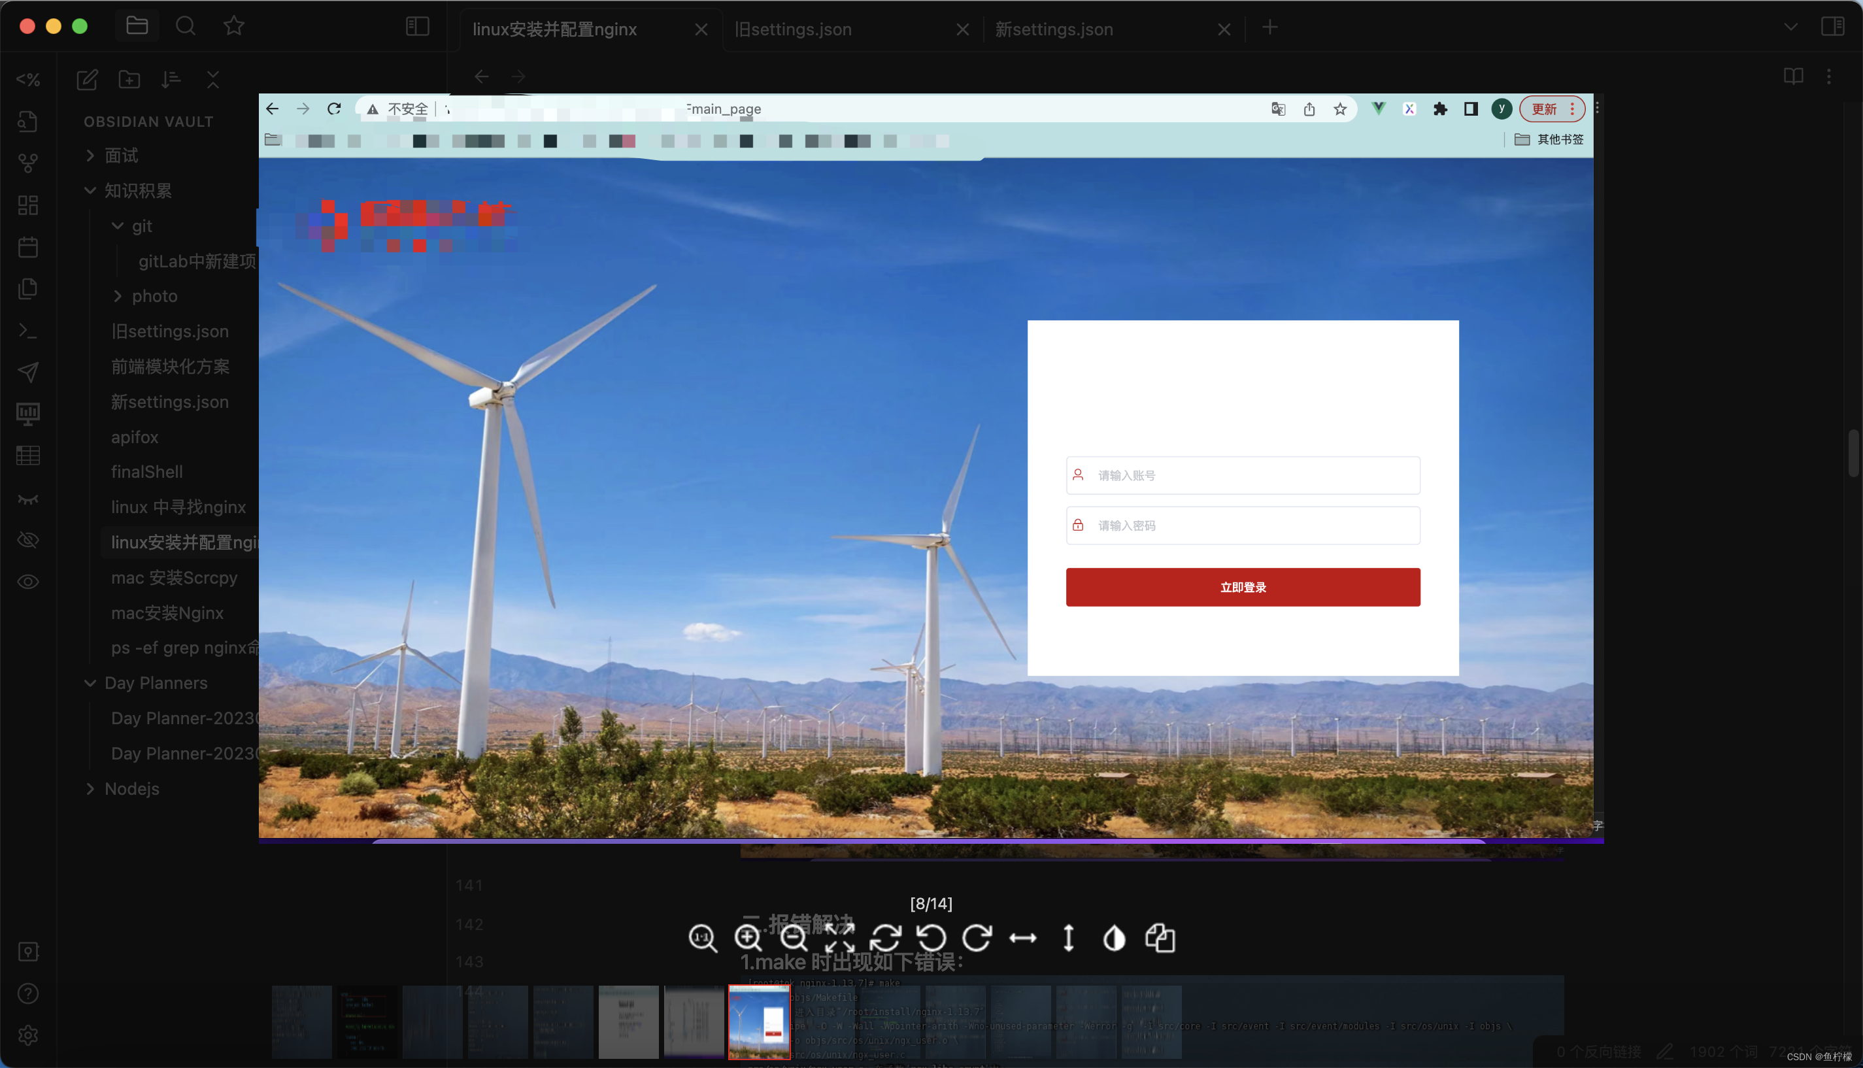Rotate the image clockwise

977,938
